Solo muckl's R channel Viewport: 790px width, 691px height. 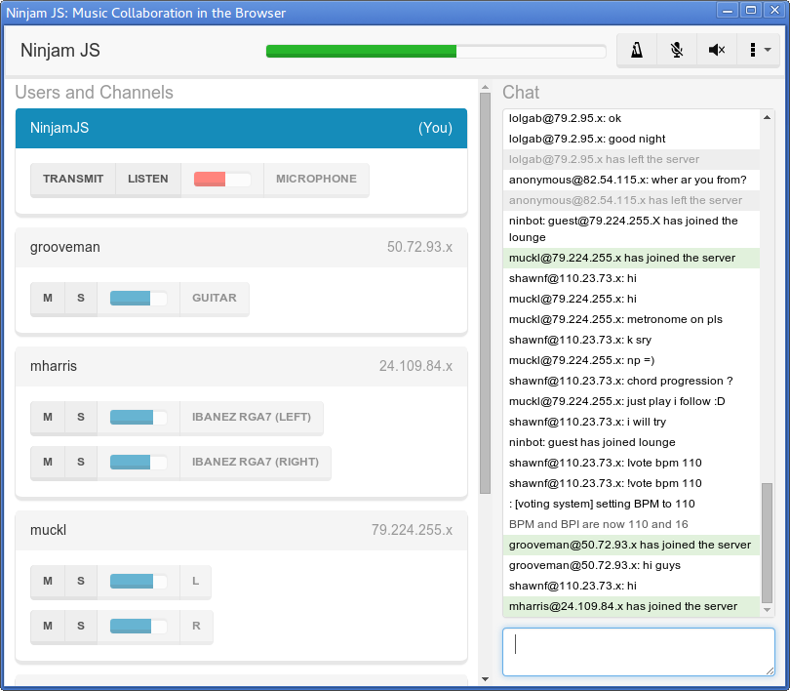click(81, 626)
